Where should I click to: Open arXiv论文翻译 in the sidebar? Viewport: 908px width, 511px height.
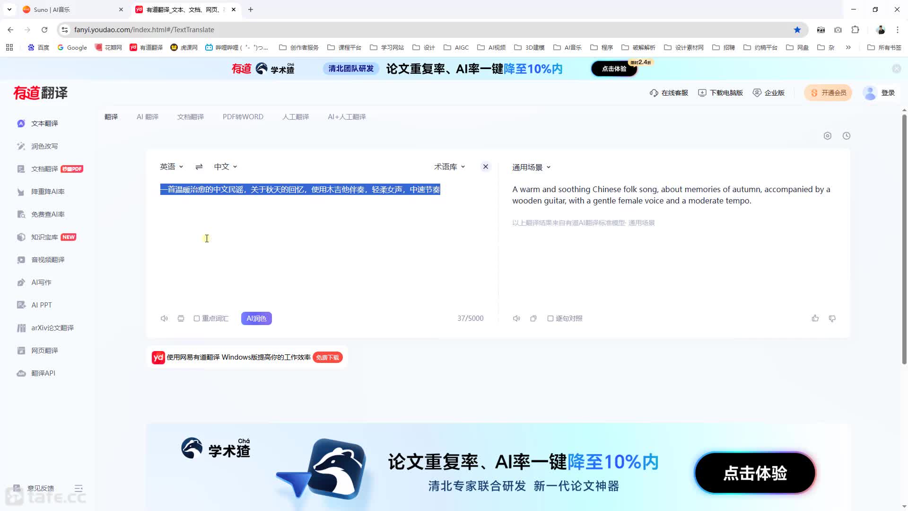pyautogui.click(x=52, y=328)
